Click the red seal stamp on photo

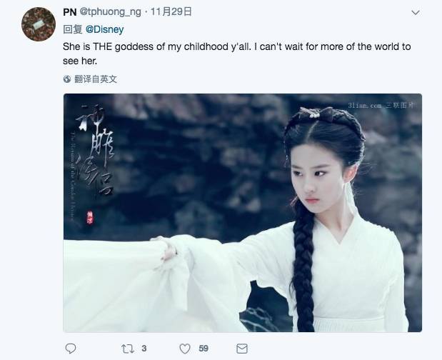click(90, 218)
